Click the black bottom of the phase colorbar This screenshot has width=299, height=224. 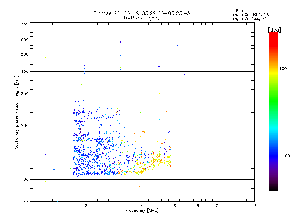point(274,188)
